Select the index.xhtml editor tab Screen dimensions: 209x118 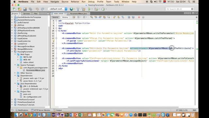coord(58,13)
